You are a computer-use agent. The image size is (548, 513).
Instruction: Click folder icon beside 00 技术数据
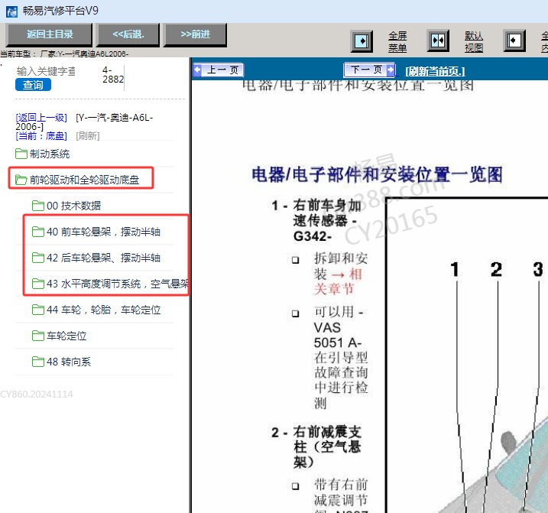tap(37, 206)
